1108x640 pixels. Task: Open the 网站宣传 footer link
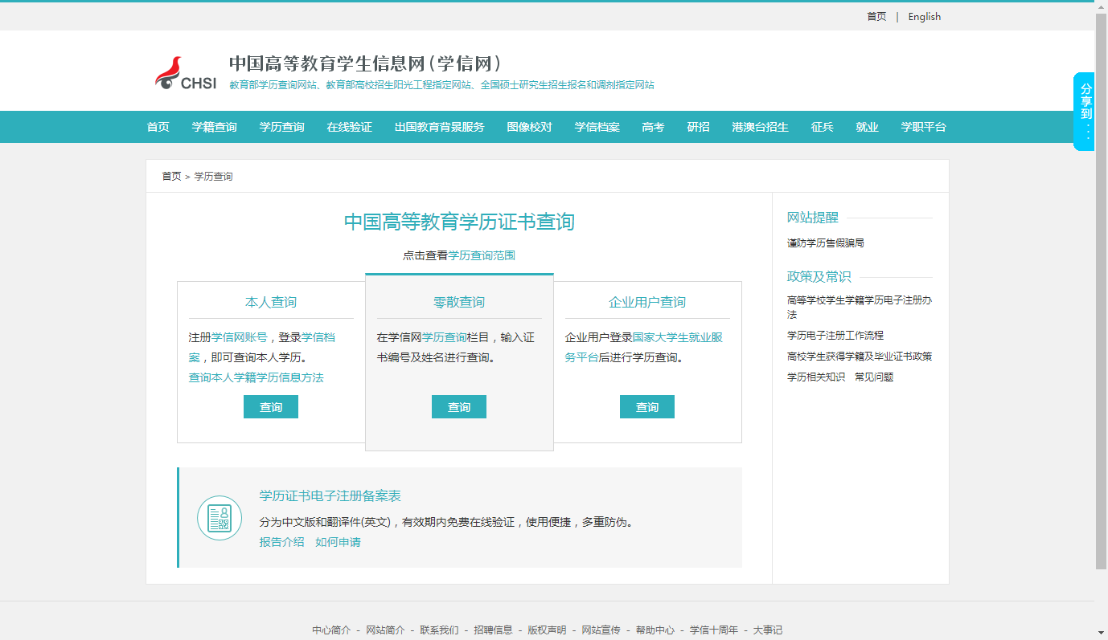coord(601,630)
